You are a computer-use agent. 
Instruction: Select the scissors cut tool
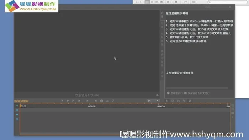click(x=179, y=101)
